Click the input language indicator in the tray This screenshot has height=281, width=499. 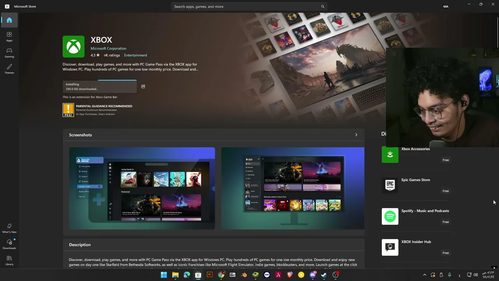click(460, 275)
